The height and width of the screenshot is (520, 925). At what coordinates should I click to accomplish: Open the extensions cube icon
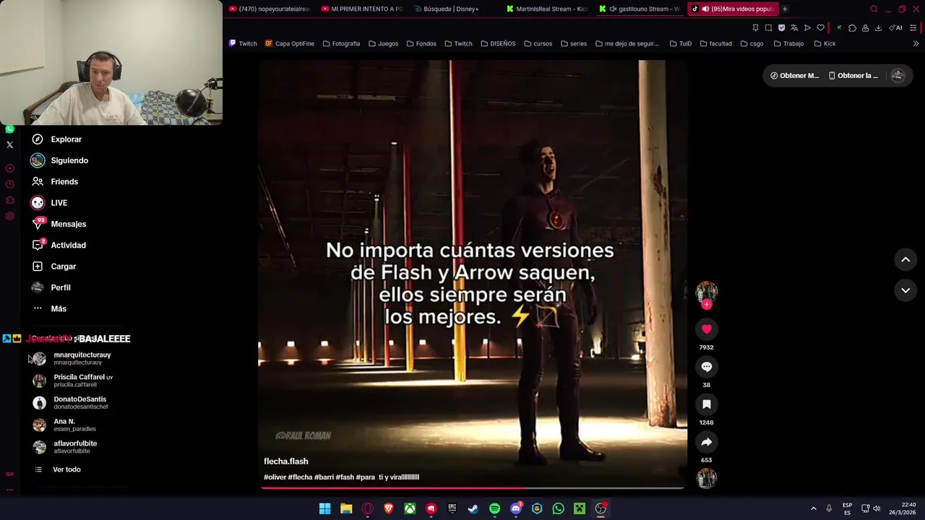point(852,27)
